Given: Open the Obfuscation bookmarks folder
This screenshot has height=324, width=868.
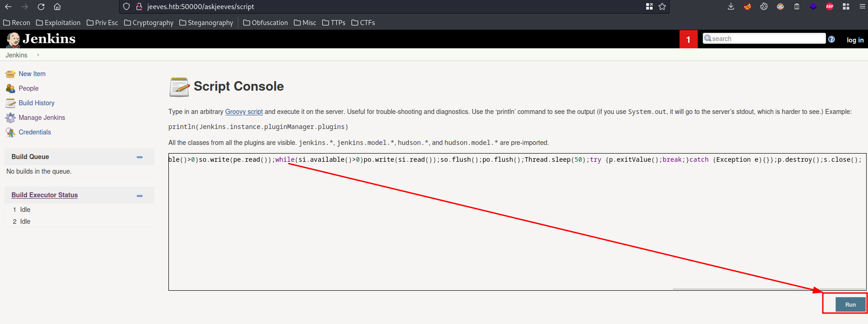Looking at the screenshot, I should click(266, 23).
